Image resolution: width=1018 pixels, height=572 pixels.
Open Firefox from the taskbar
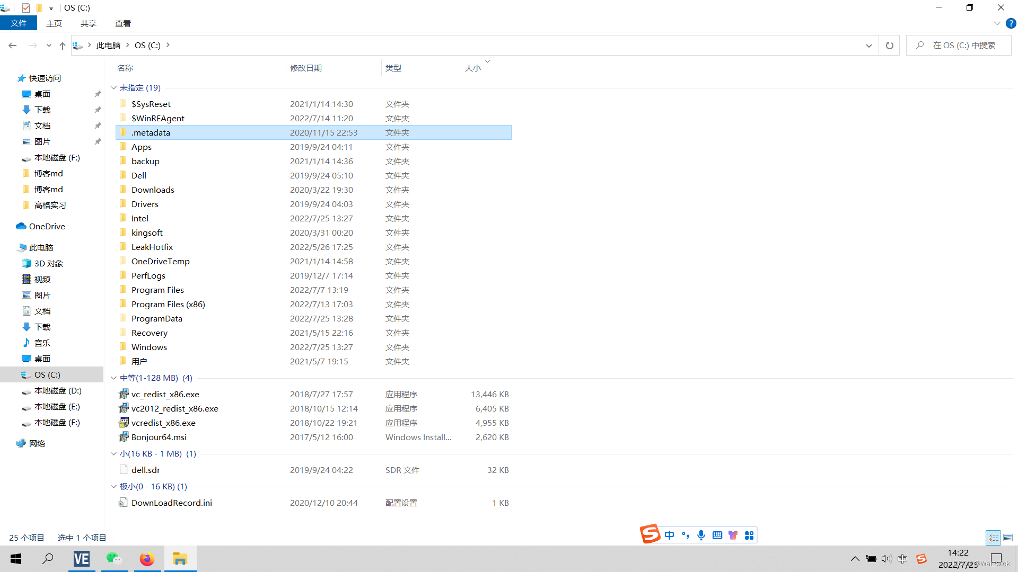coord(147,558)
